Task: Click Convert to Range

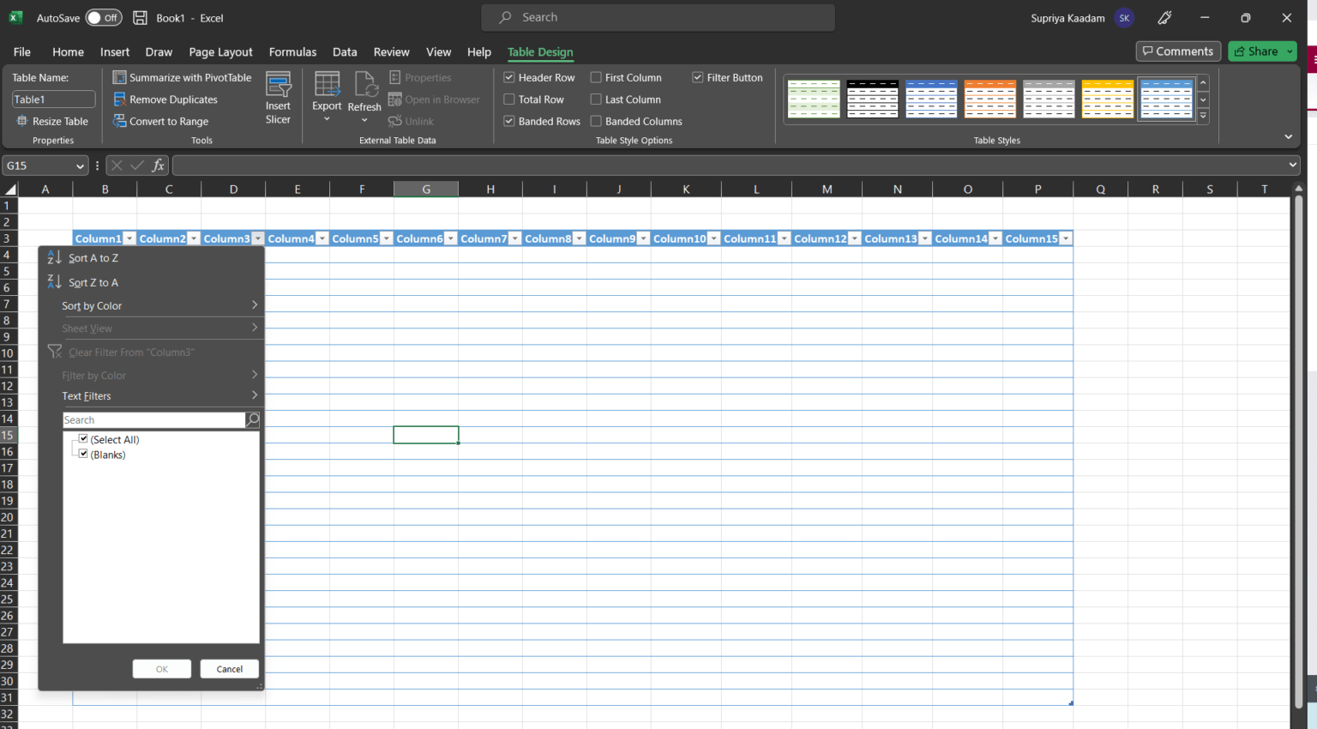Action: click(x=167, y=121)
